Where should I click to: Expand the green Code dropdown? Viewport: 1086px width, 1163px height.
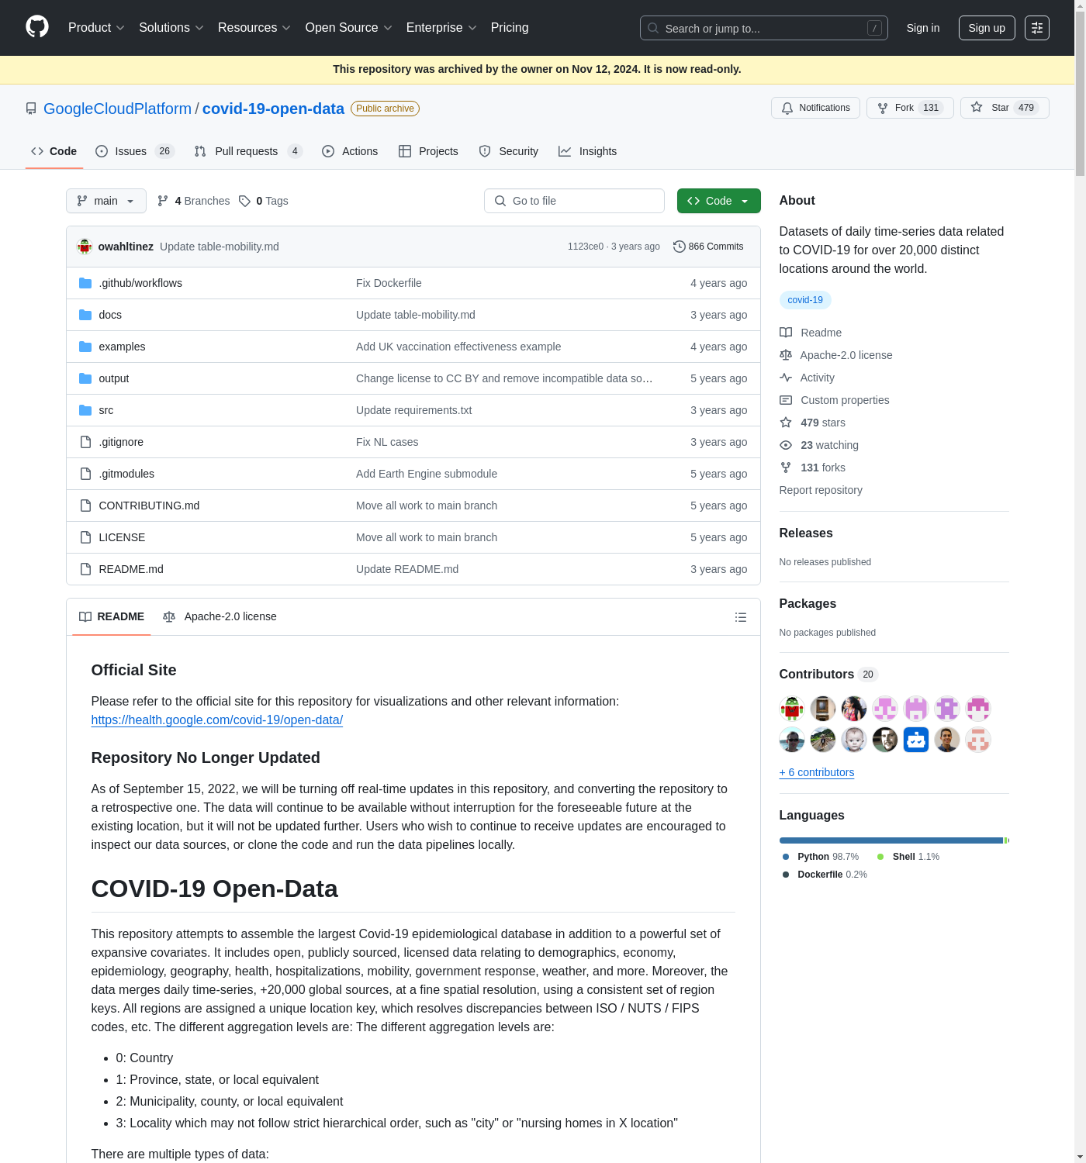(x=718, y=201)
